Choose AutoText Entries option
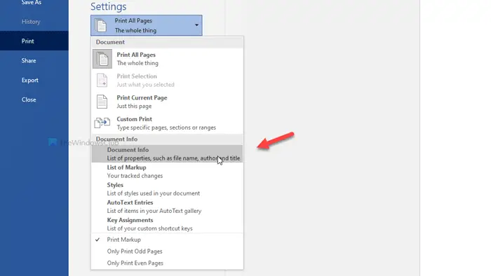Screen dimensions: 491x276 (x=167, y=206)
